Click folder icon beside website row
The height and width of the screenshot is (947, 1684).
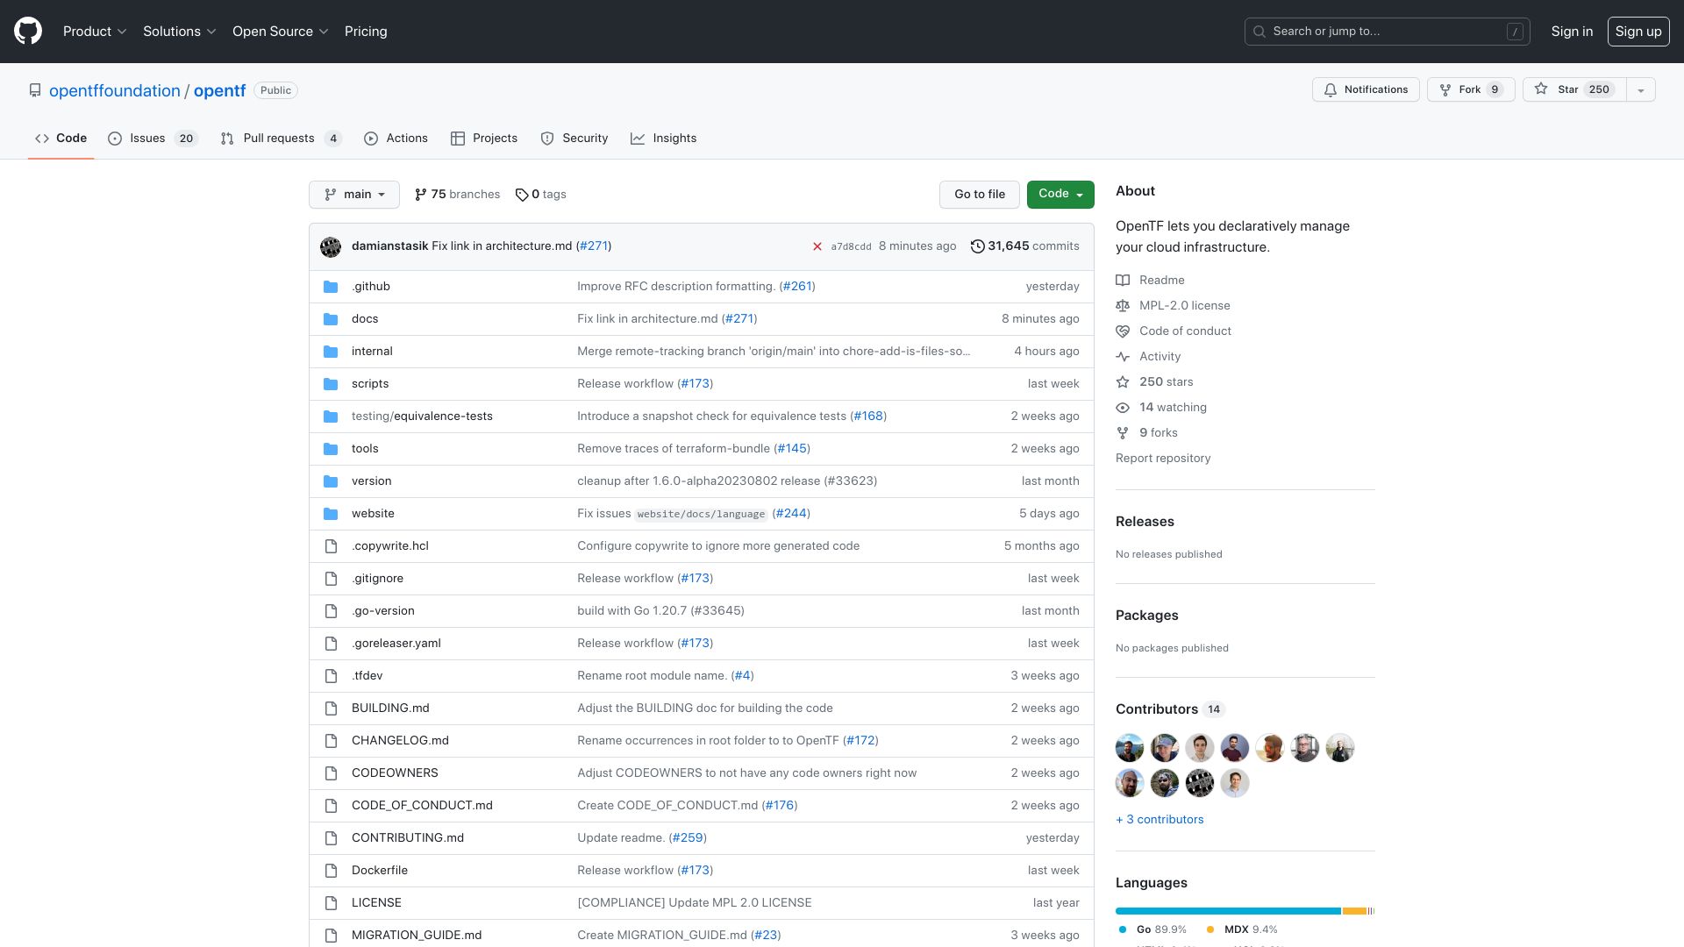331,514
